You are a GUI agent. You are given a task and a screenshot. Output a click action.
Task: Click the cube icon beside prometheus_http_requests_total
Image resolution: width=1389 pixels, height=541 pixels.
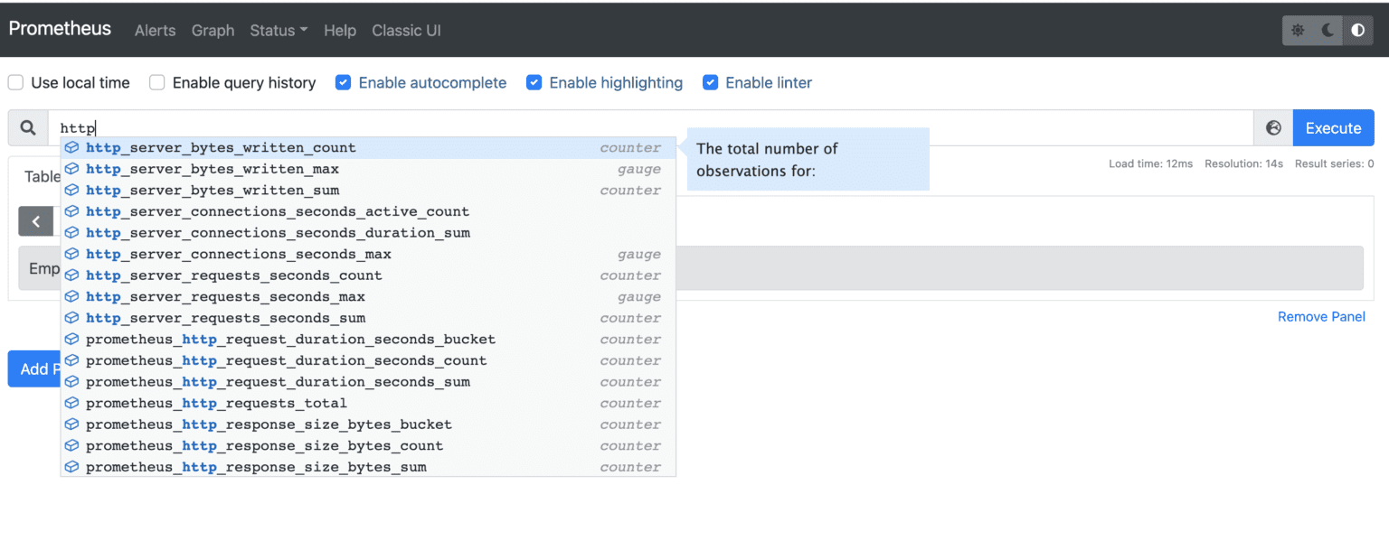coord(72,403)
